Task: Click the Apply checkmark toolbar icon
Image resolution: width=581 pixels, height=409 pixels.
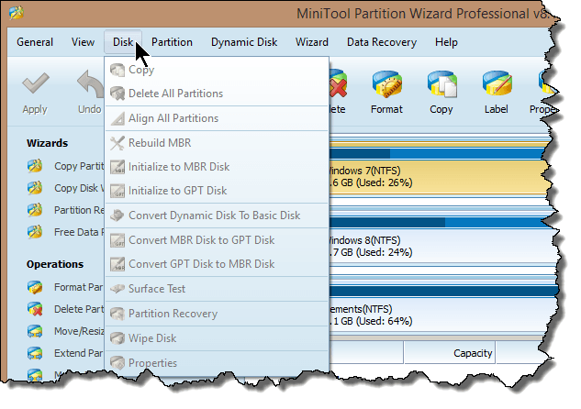Action: point(35,83)
